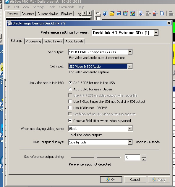Viewport: 175px width, 187px height.
Task: Open the Counters tab in AirBox
Action: pos(28,14)
